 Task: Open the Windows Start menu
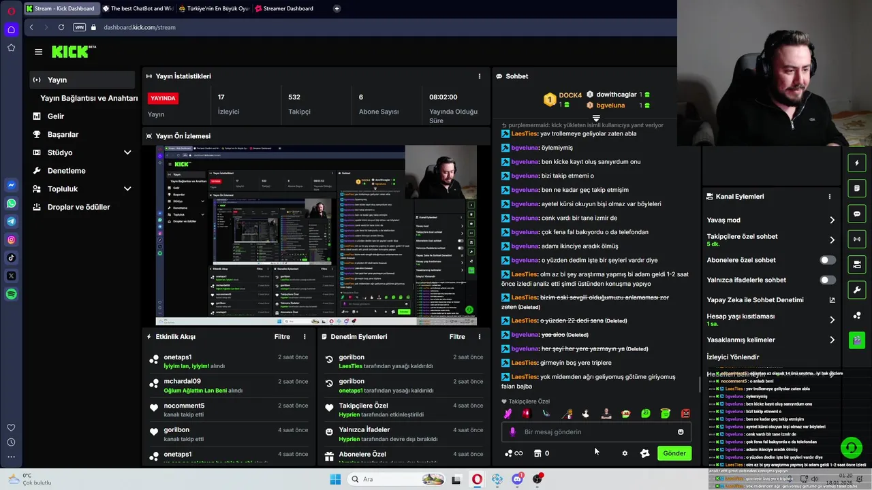pos(335,479)
